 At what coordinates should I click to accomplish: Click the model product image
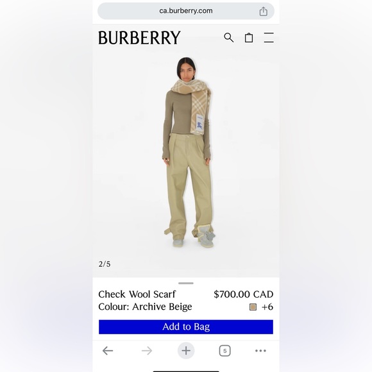(x=187, y=152)
